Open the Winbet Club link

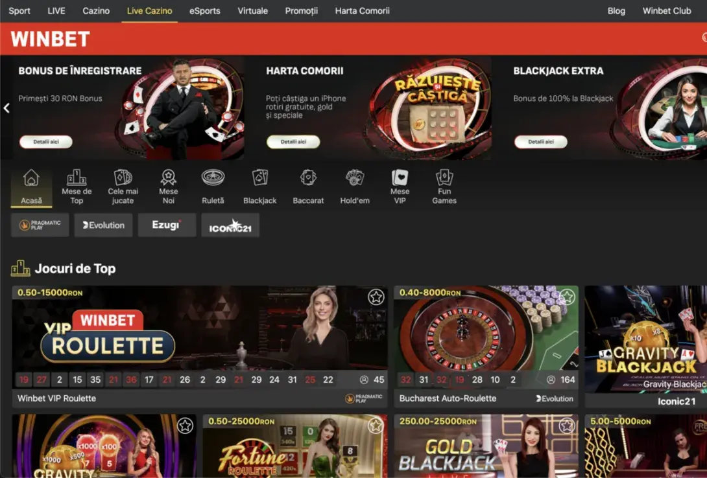pyautogui.click(x=667, y=11)
